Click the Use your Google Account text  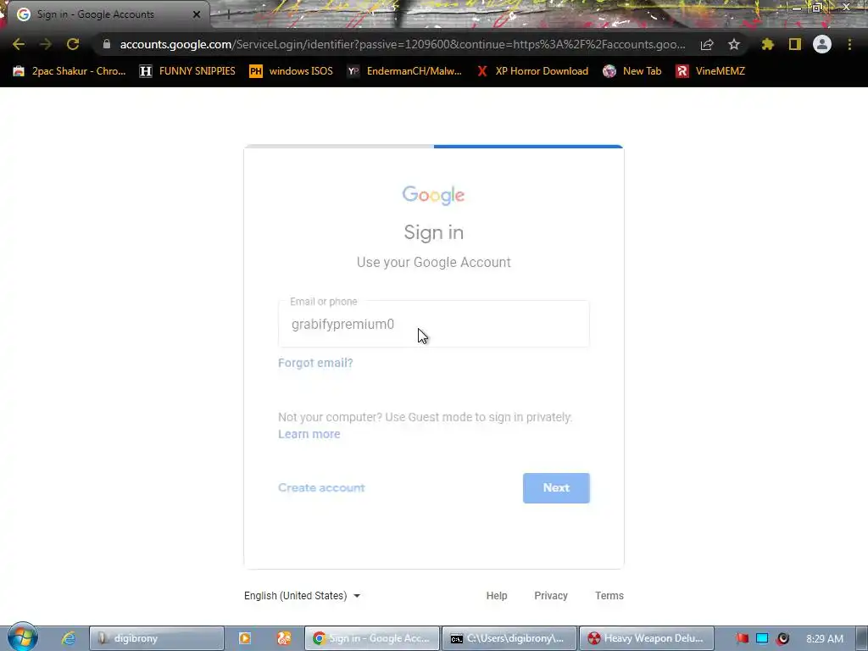click(433, 263)
